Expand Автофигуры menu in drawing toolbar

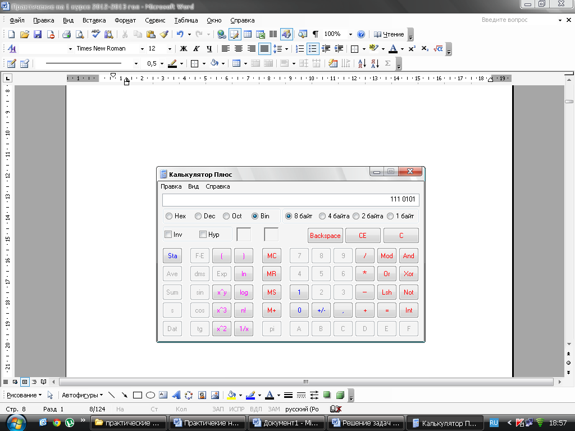[82, 395]
